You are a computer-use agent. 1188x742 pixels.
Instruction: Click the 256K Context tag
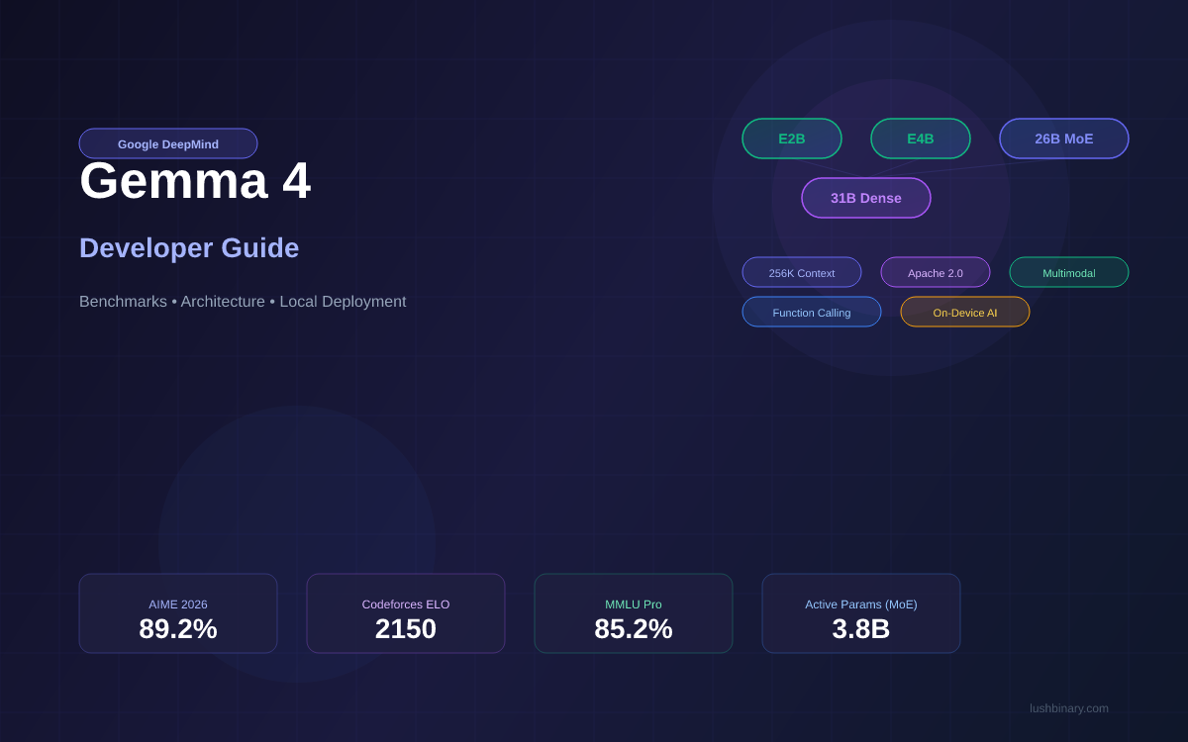pyautogui.click(x=802, y=272)
